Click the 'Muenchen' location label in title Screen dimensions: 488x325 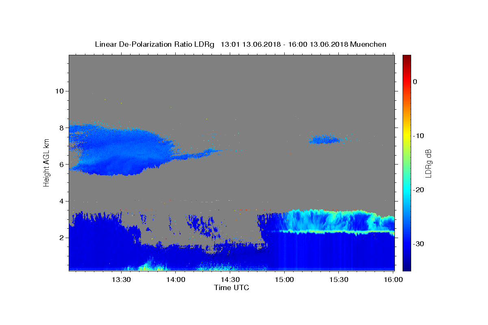pos(368,44)
